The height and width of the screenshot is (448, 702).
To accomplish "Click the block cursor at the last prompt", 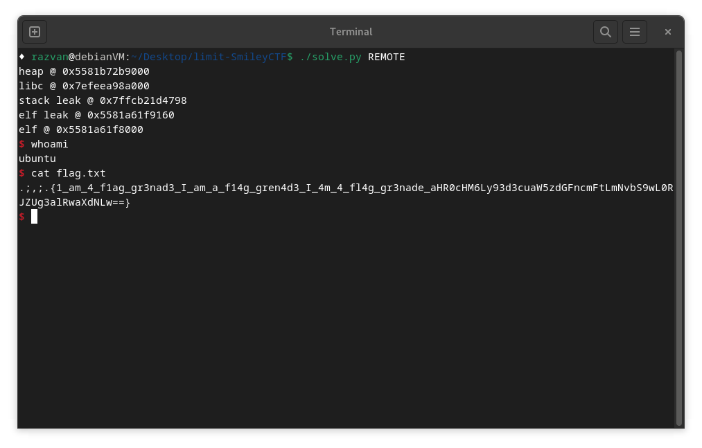I will [34, 217].
